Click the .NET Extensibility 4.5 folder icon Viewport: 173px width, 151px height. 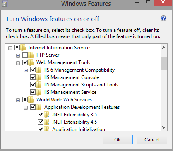point(47,122)
